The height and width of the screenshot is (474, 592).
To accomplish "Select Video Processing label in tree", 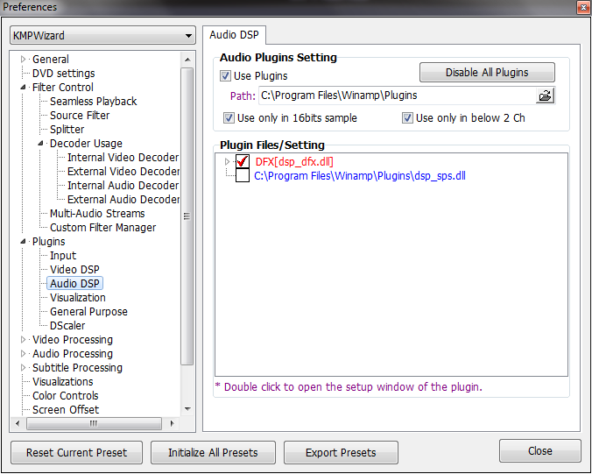I will pyautogui.click(x=73, y=340).
